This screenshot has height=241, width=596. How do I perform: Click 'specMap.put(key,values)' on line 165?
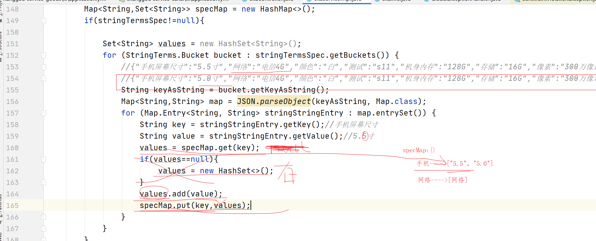[193, 205]
